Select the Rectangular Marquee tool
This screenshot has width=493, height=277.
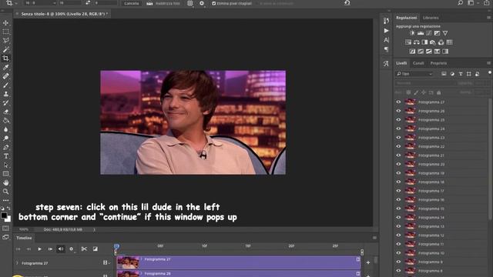(5, 32)
